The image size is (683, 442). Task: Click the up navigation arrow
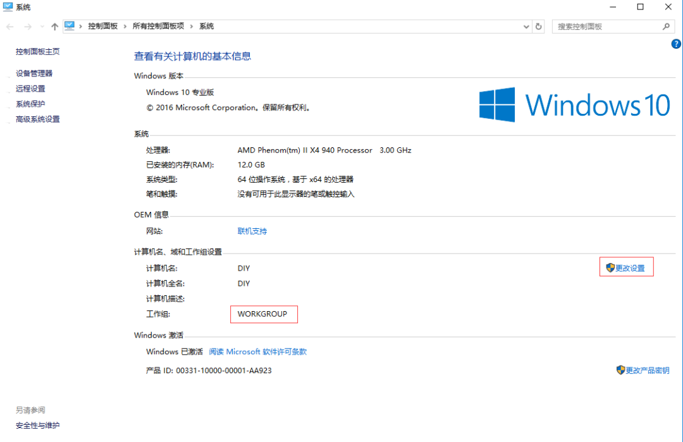coord(54,26)
